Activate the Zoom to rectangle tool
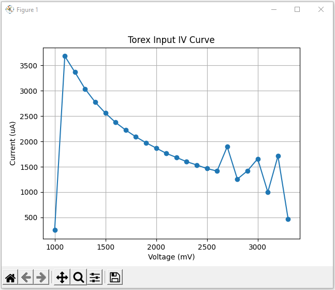 tap(79, 278)
